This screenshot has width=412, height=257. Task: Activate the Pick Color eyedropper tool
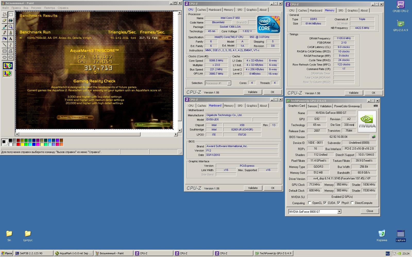5,27
